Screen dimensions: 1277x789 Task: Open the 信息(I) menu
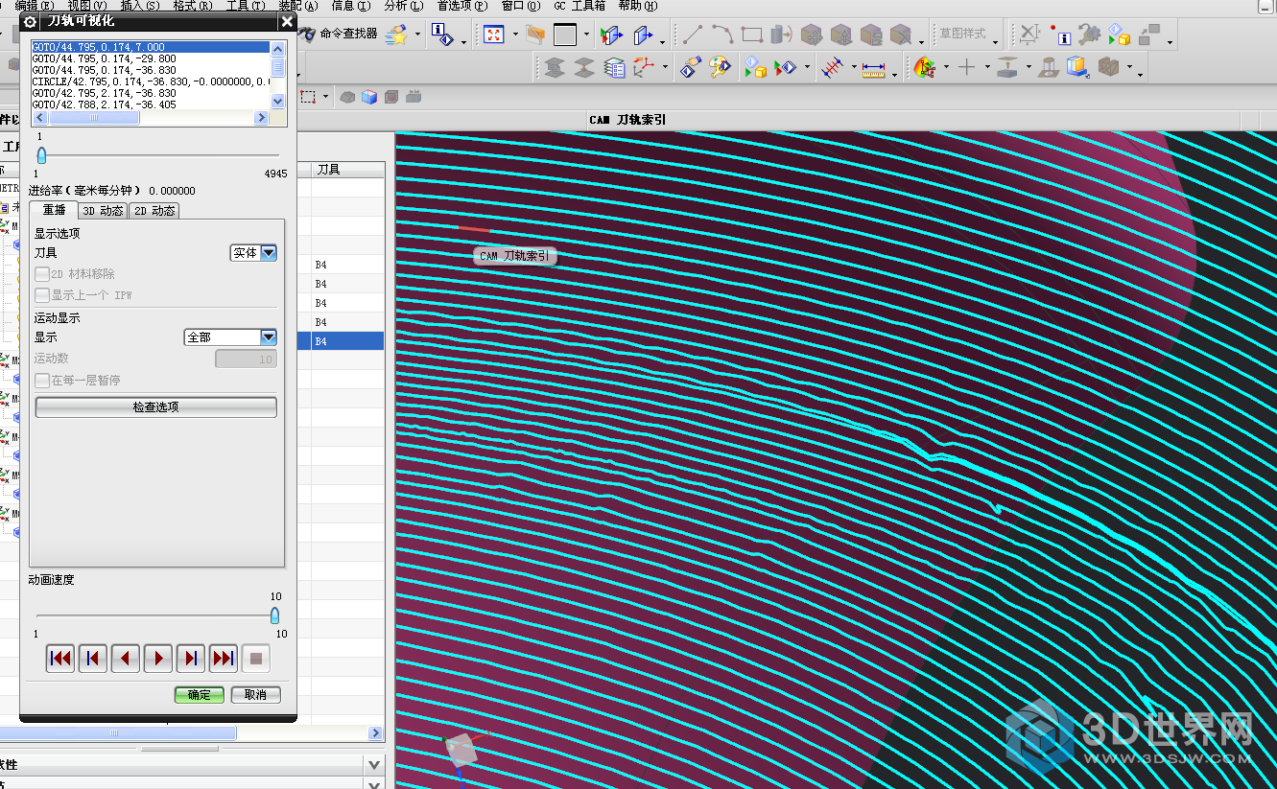350,6
